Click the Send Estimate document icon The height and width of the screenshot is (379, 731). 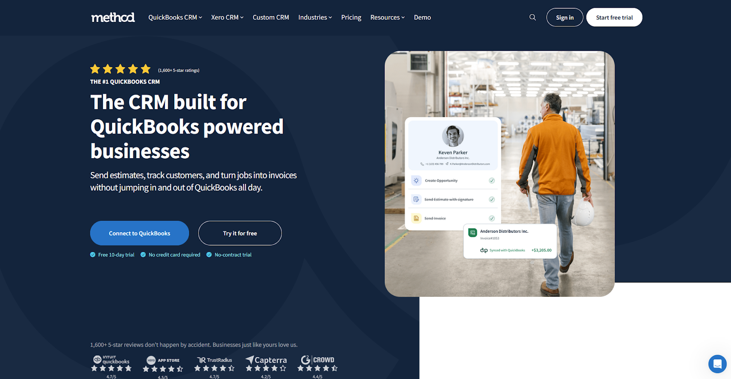click(416, 199)
